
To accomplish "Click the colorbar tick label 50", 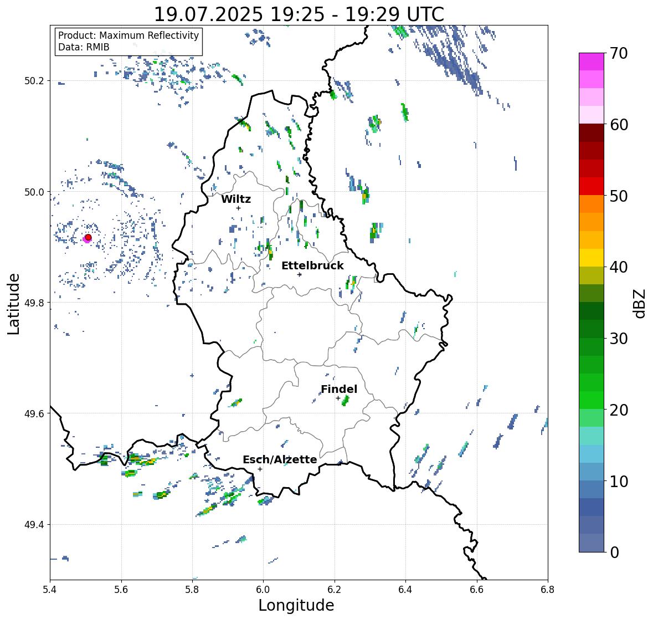I will (x=619, y=196).
